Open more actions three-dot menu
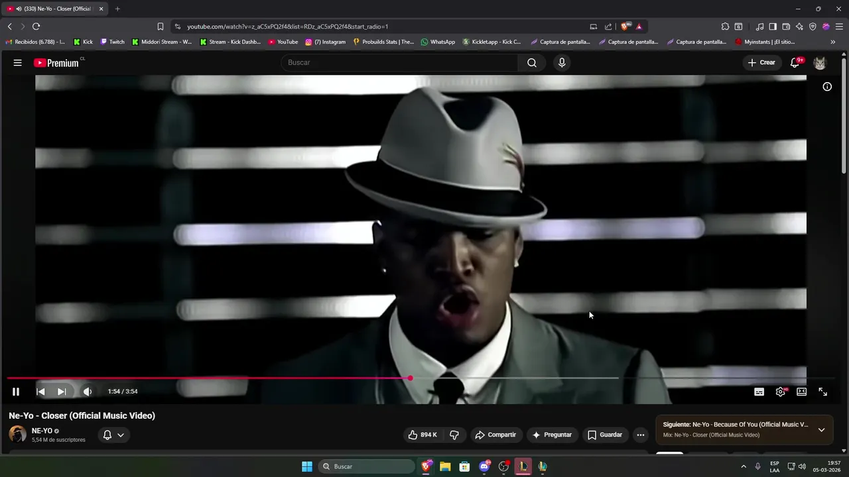The width and height of the screenshot is (849, 477). pos(640,435)
